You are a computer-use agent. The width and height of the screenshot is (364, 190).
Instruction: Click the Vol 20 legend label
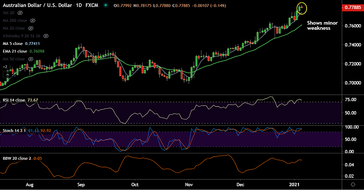[9, 13]
